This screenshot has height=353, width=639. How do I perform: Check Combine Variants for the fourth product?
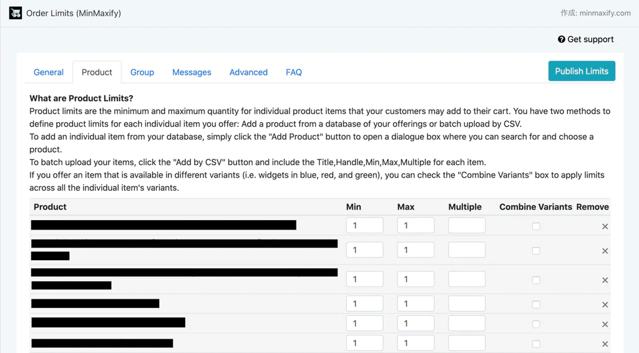536,305
